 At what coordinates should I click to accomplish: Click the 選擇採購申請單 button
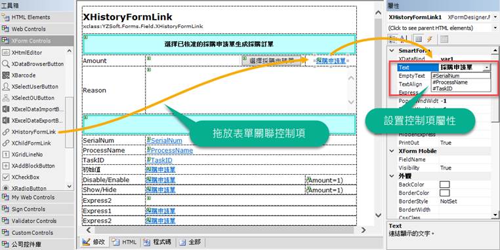[x=272, y=61]
